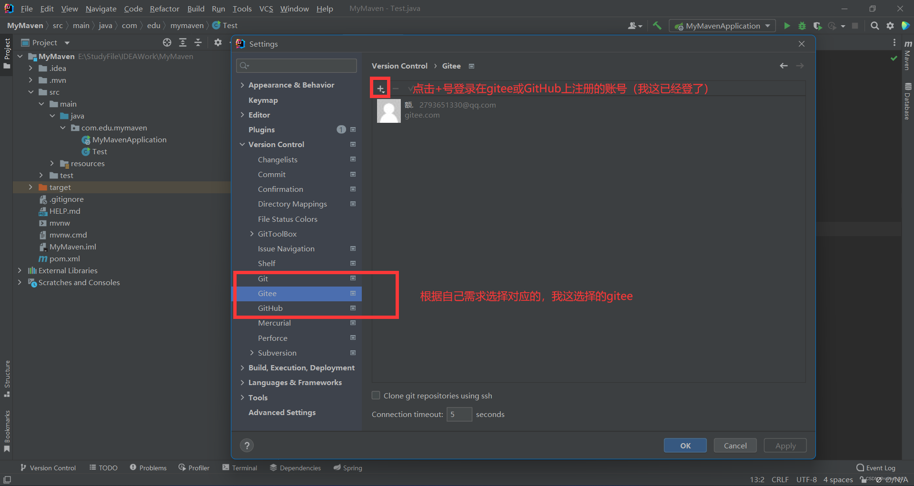Viewport: 914px width, 486px height.
Task: Open the Terminal tool window tab
Action: [239, 468]
